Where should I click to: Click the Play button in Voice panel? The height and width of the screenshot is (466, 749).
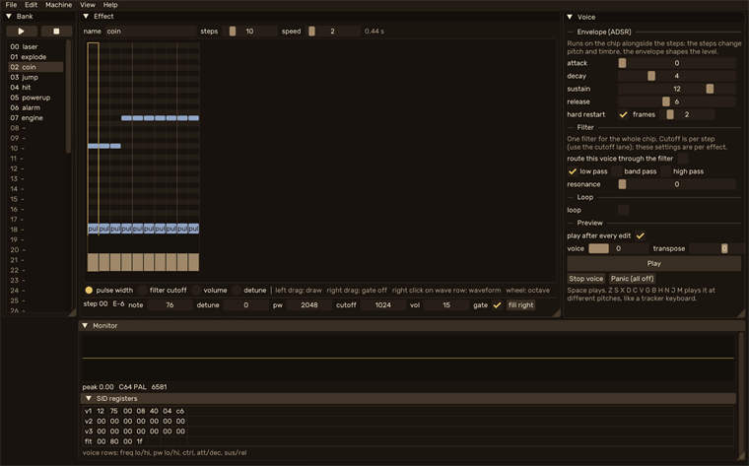(x=654, y=264)
